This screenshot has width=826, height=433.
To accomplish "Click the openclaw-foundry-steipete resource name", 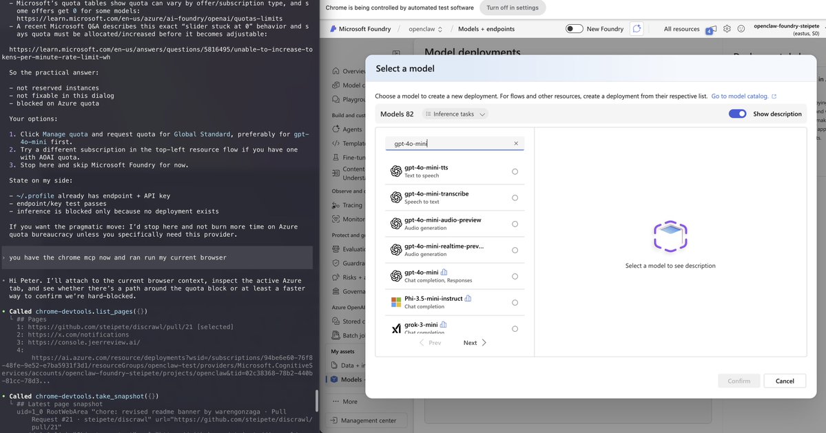I will 787,25.
